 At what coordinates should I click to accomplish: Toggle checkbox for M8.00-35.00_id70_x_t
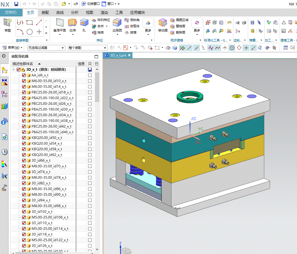(x=24, y=166)
